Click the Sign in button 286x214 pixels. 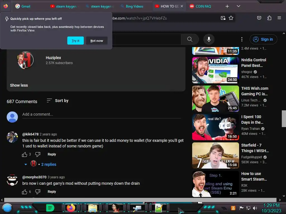tap(263, 39)
